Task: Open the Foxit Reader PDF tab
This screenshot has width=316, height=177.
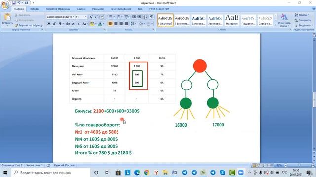Action: coord(159,9)
